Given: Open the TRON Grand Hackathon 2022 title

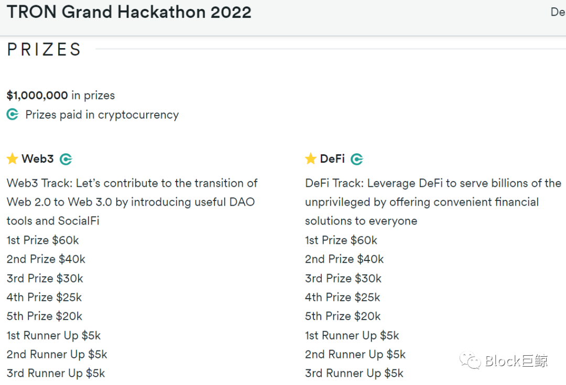Looking at the screenshot, I should [129, 12].
